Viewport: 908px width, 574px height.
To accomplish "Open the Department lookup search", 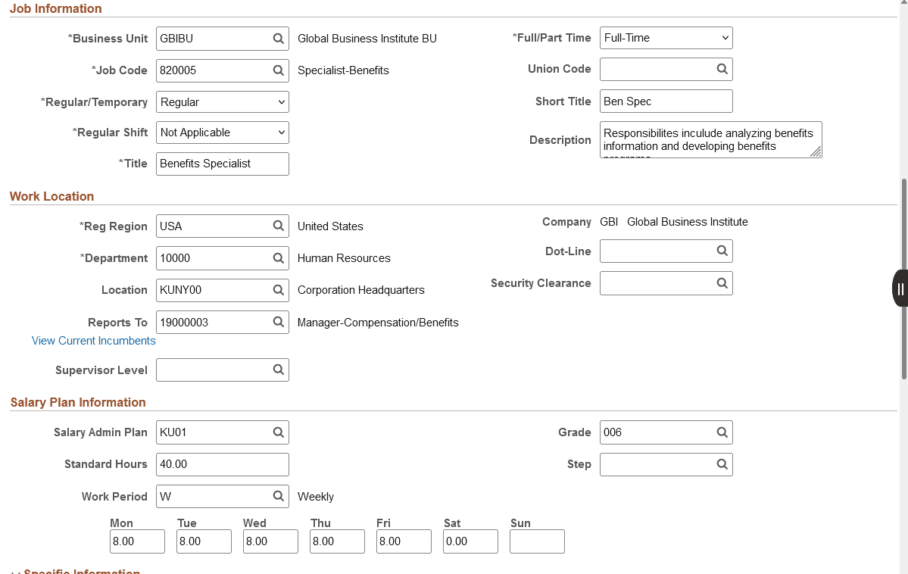I will (x=278, y=257).
